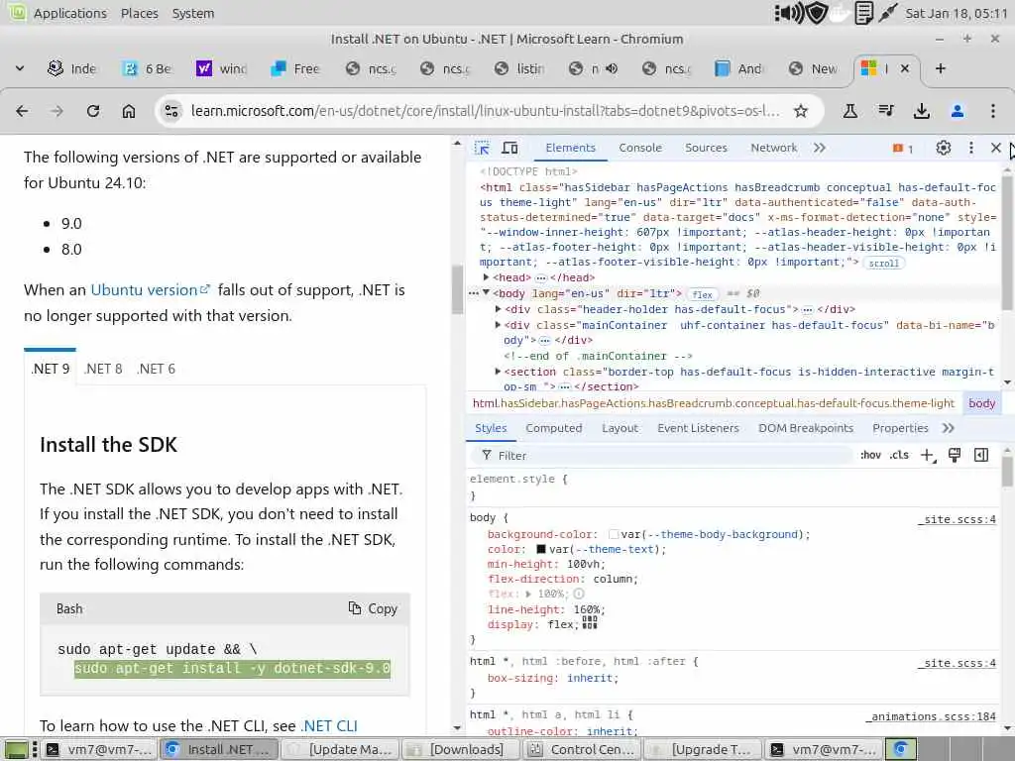Toggle the device toolbar in DevTools
Image resolution: width=1015 pixels, height=761 pixels.
pyautogui.click(x=510, y=149)
